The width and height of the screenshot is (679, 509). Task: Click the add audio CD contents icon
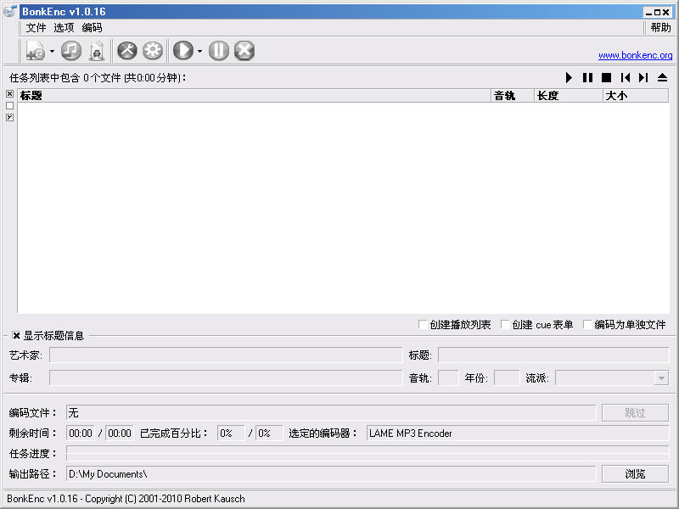71,51
